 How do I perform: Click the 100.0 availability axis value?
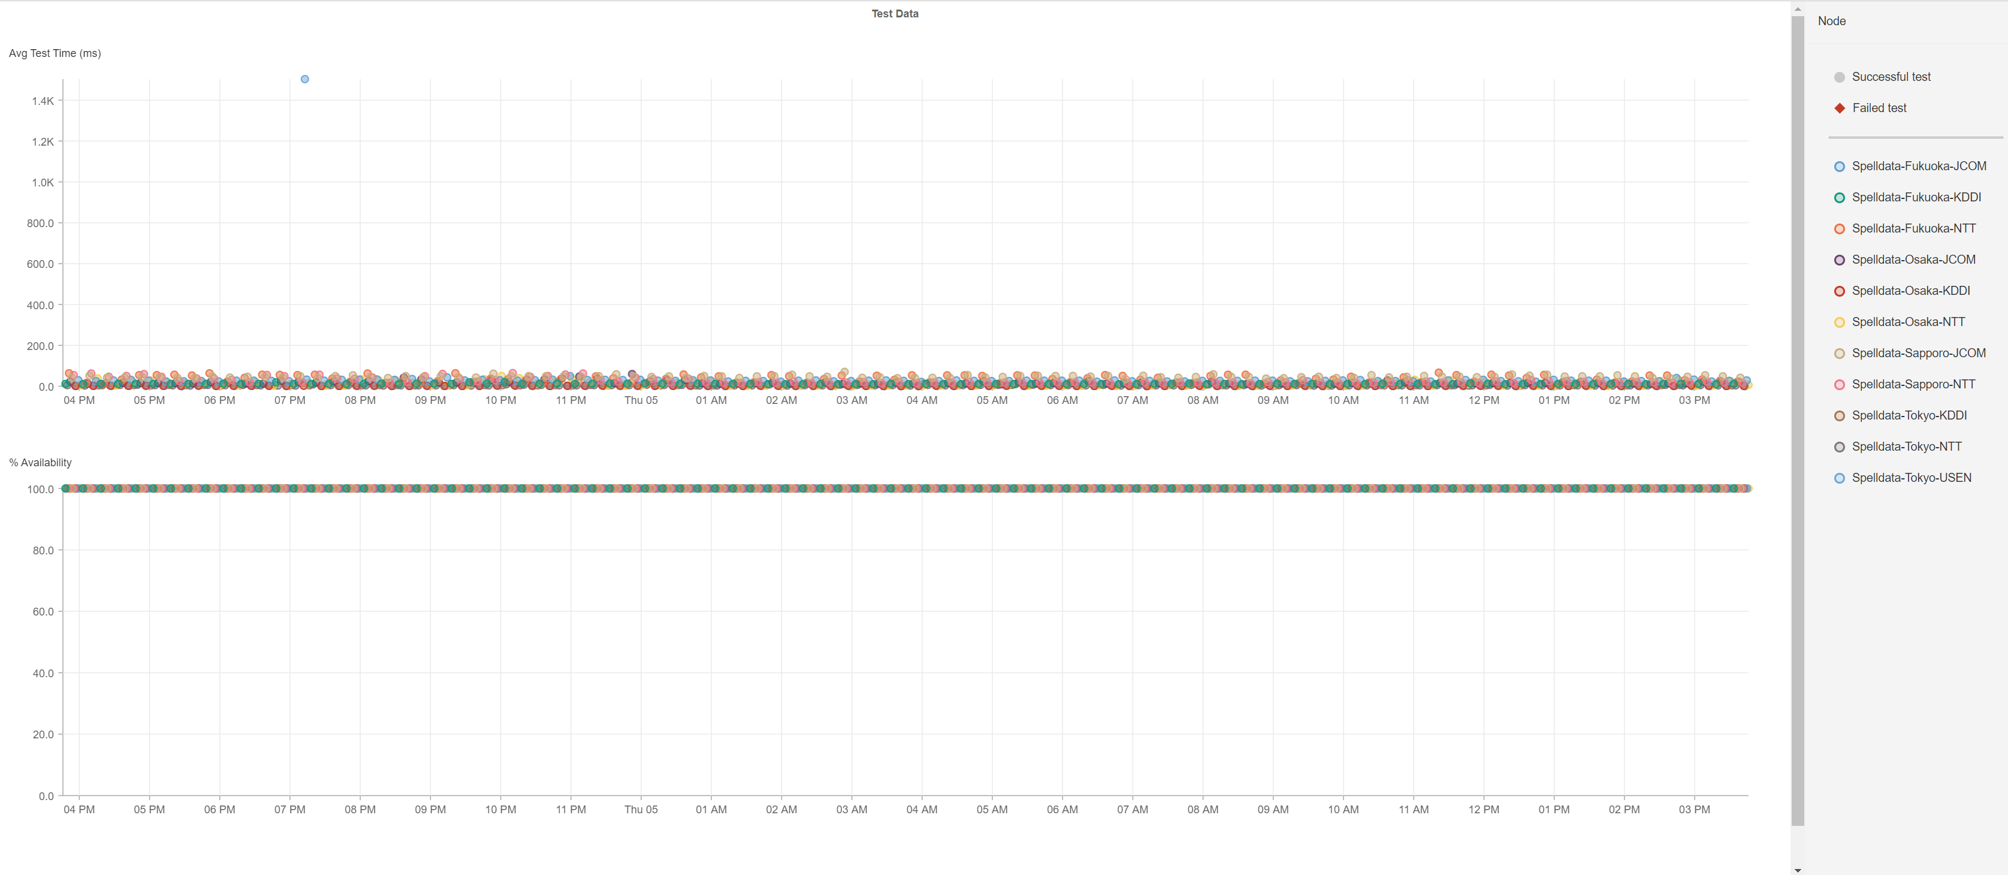click(x=41, y=490)
